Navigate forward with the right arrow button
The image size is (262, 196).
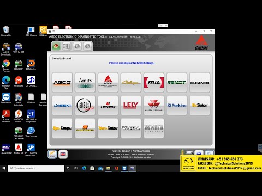pyautogui.click(x=87, y=46)
